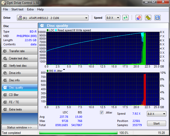
Task: Select the Disc quality tab
Action: [x=20, y=88]
